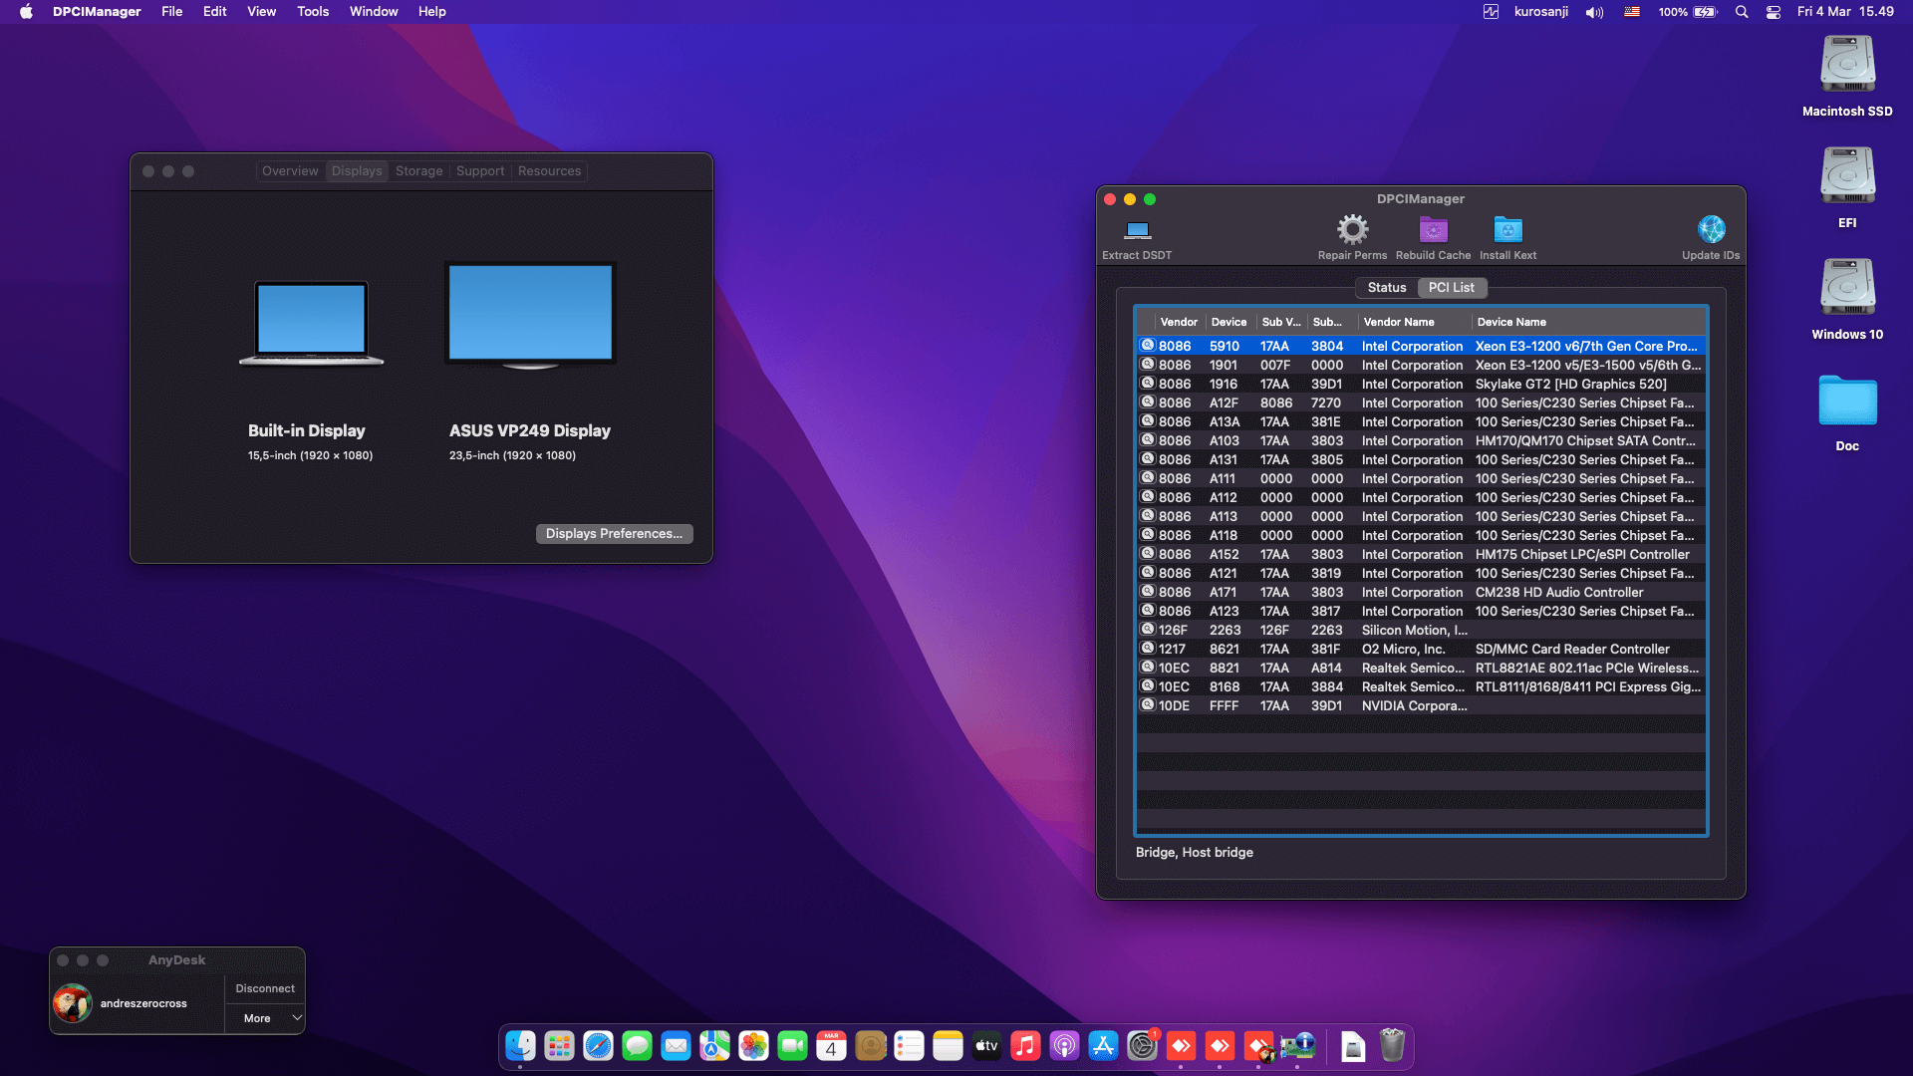Image resolution: width=1913 pixels, height=1076 pixels.
Task: Switch to the Status tab in DPCIManager
Action: [x=1386, y=287]
